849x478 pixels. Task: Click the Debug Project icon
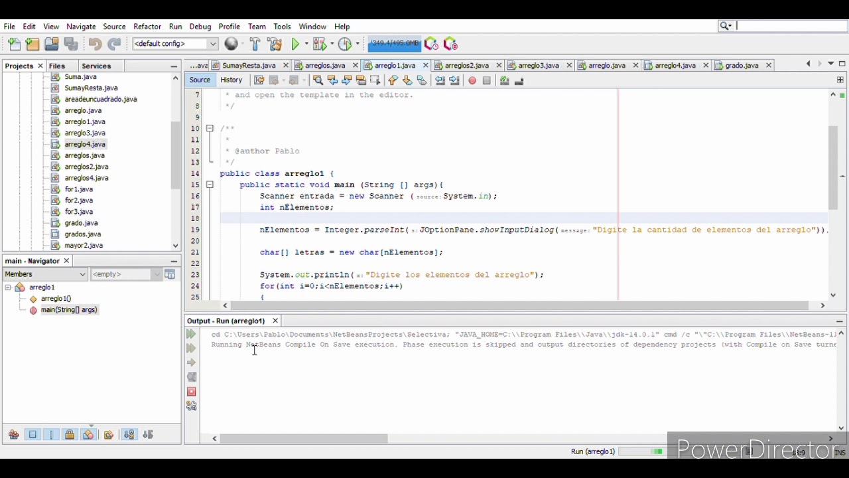tap(319, 44)
